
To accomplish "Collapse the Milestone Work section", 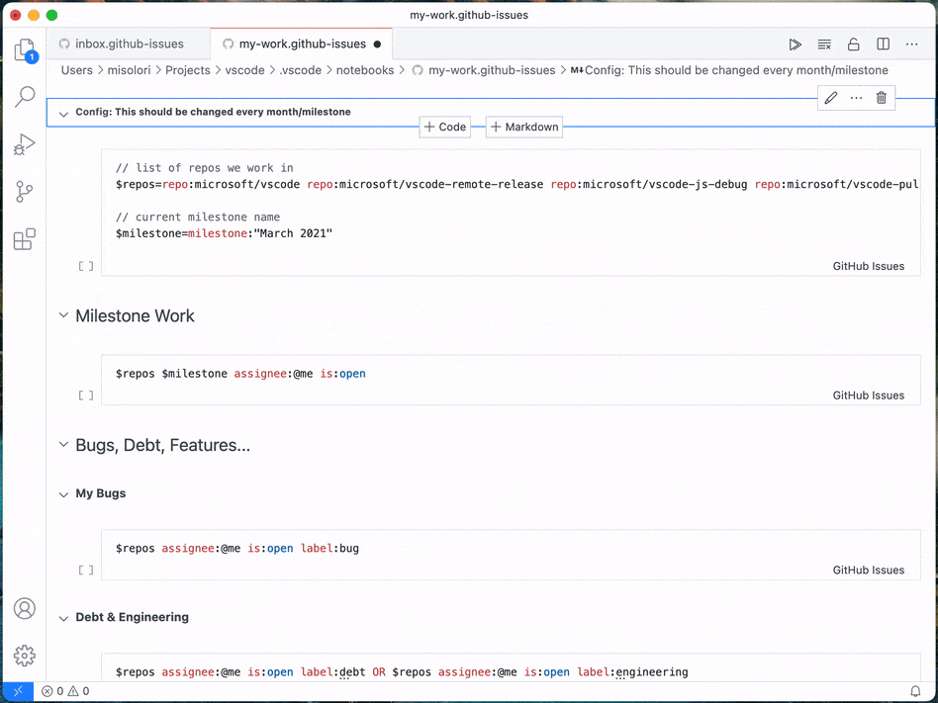I will tap(63, 315).
